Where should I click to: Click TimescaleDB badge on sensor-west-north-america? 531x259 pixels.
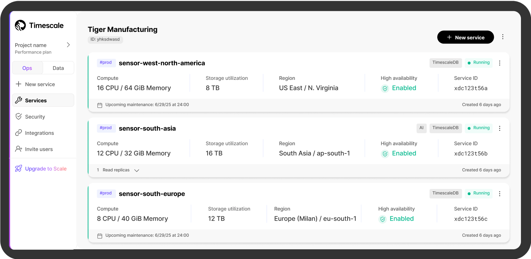click(446, 63)
